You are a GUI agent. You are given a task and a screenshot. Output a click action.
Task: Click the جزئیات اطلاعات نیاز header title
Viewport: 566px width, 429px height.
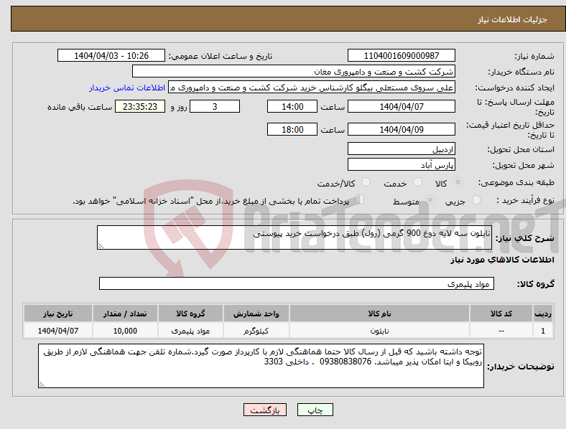(x=513, y=19)
